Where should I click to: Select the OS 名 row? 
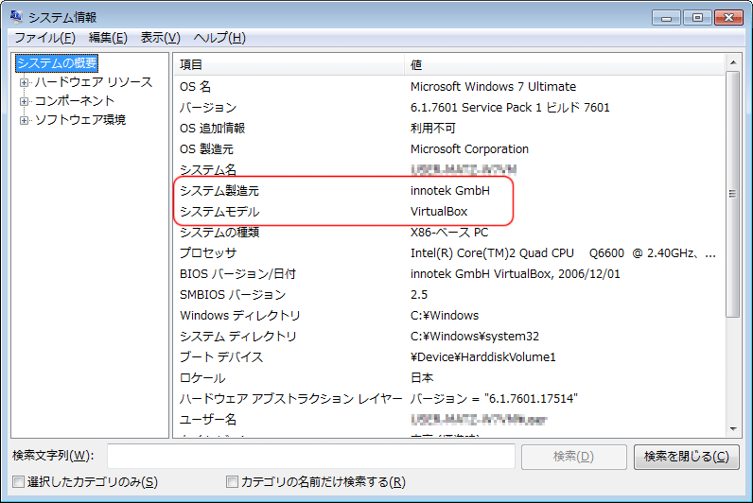coord(449,87)
